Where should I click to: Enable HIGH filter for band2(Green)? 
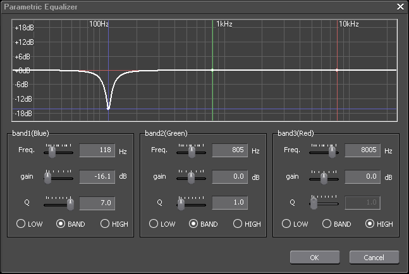(238, 223)
